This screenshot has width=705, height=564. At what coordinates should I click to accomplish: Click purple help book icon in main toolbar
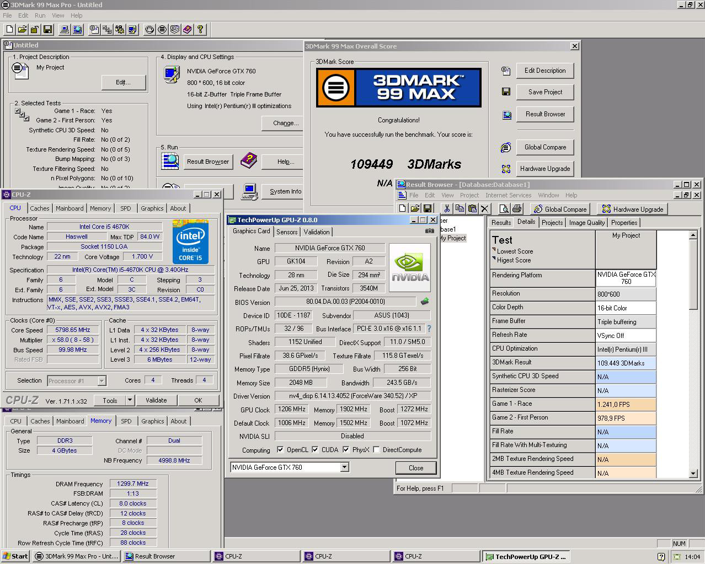coord(188,29)
